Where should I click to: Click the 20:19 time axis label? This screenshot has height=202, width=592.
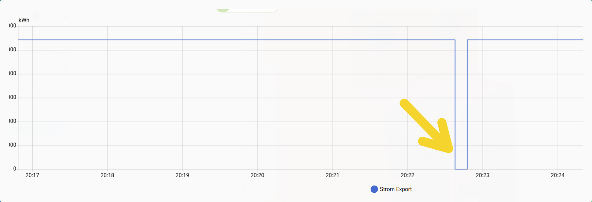coord(183,175)
